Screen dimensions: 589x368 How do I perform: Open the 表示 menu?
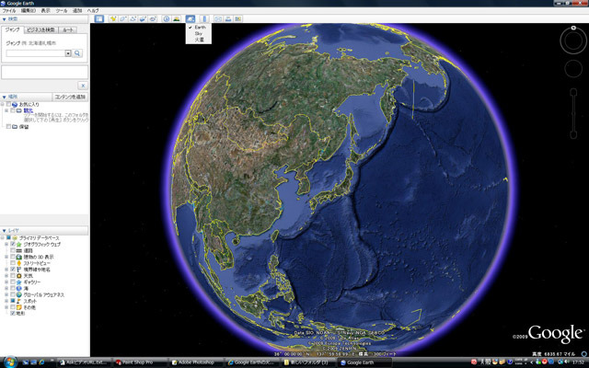click(45, 11)
